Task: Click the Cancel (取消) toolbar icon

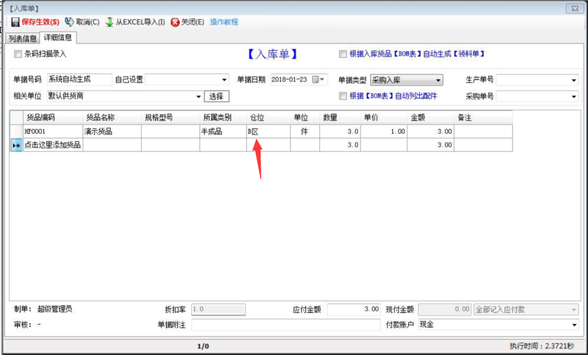Action: click(70, 22)
